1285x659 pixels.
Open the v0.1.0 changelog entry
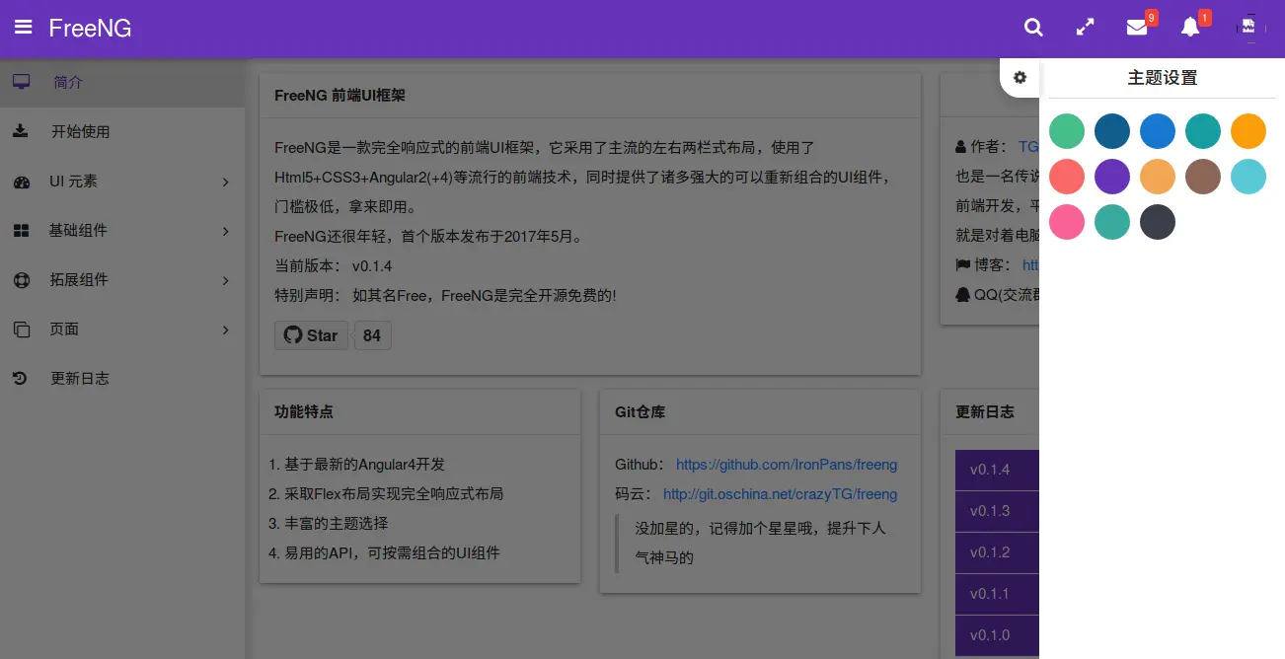tap(997, 635)
